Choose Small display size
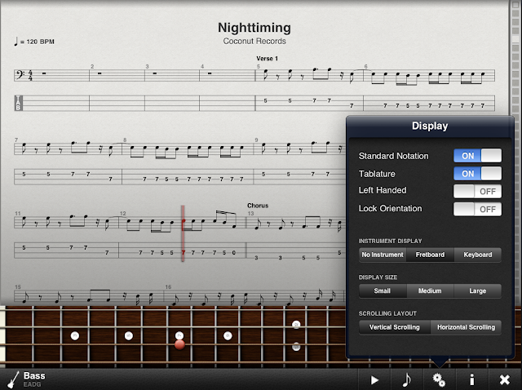Image resolution: width=522 pixels, height=390 pixels. 383,290
